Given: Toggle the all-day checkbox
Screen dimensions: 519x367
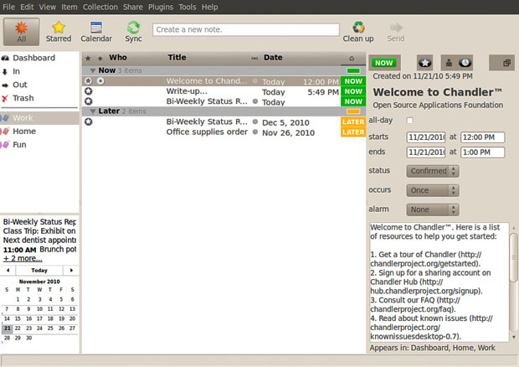Looking at the screenshot, I should (x=410, y=120).
